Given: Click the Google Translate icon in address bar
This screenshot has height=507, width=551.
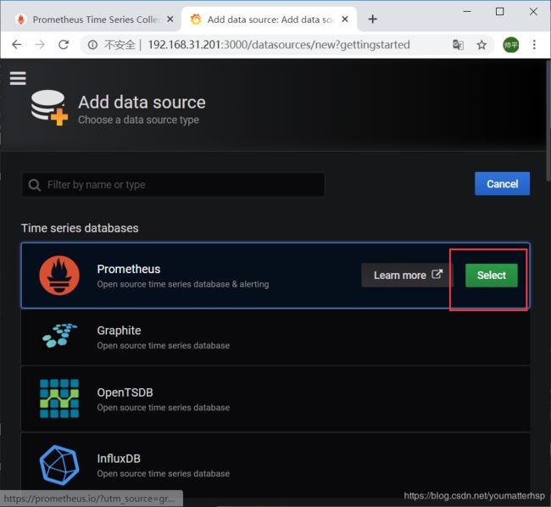Looking at the screenshot, I should pyautogui.click(x=458, y=45).
